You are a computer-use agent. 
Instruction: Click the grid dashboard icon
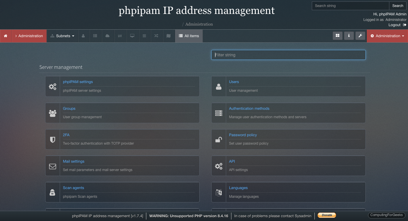click(x=337, y=36)
